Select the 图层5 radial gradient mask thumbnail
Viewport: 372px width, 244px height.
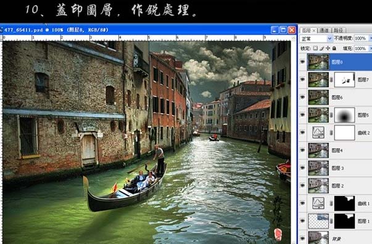tap(344, 115)
